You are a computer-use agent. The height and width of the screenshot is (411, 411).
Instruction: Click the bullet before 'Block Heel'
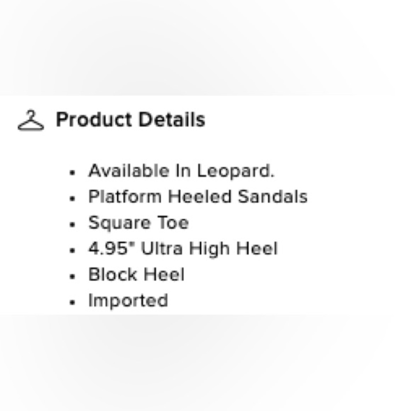point(72,276)
